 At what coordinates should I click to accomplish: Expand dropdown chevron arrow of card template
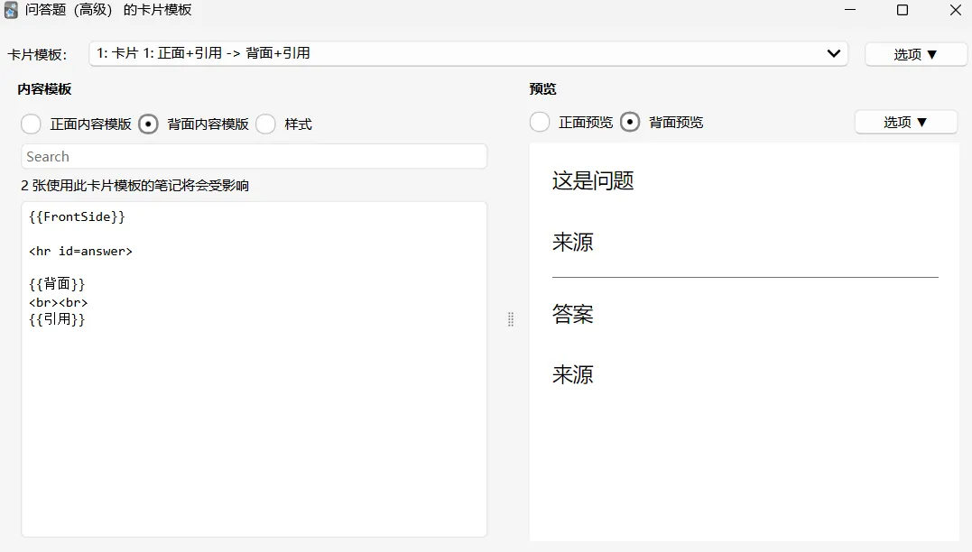(x=834, y=53)
